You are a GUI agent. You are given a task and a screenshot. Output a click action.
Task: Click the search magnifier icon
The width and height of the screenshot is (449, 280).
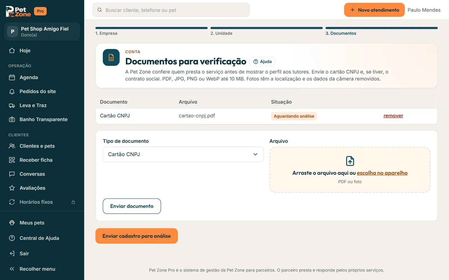100,10
